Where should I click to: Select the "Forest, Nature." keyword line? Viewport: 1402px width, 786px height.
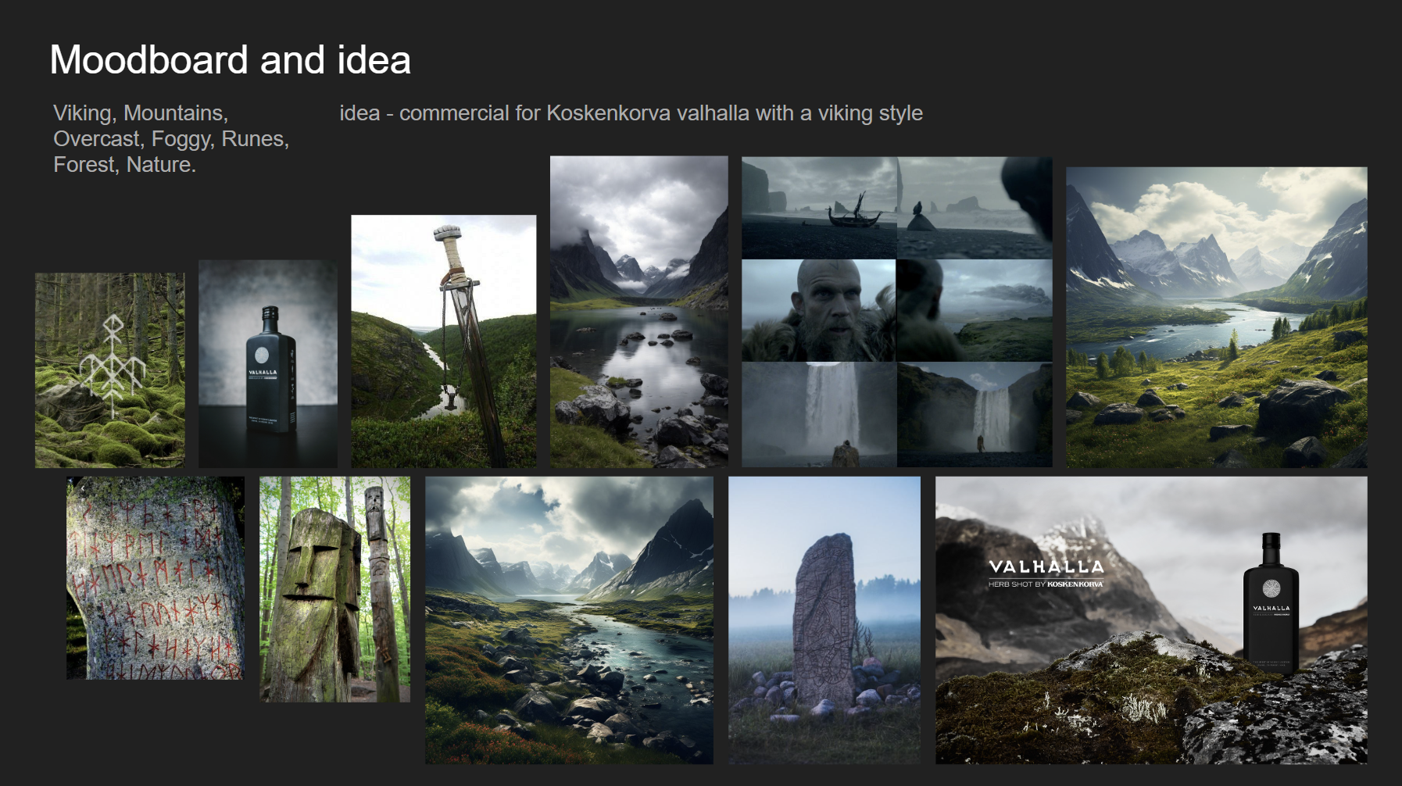click(x=124, y=165)
